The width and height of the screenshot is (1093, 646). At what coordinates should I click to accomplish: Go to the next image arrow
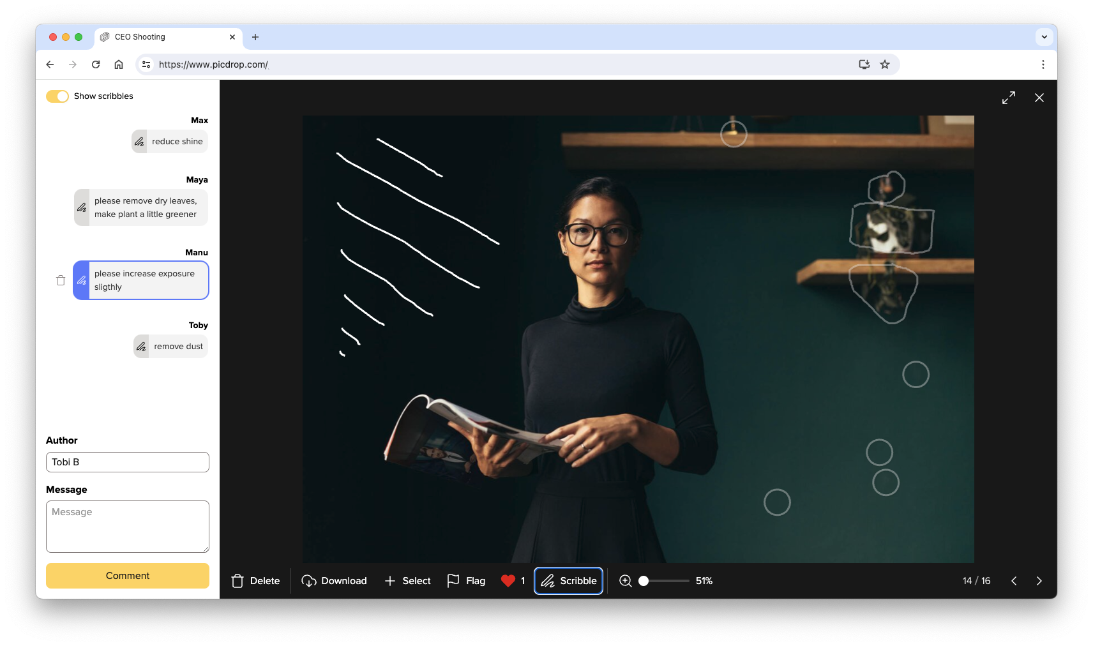click(1039, 581)
